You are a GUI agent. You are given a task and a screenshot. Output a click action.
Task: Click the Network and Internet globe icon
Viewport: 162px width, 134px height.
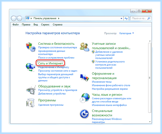tap(31, 67)
